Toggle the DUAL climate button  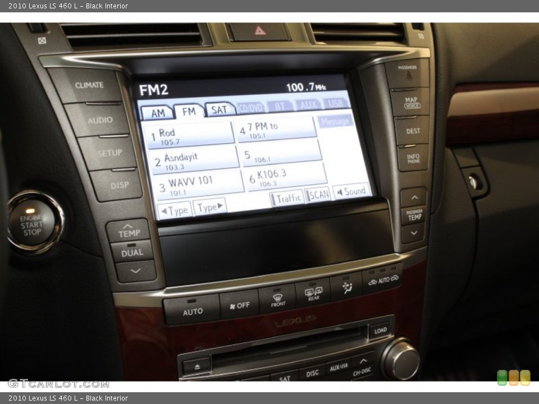(132, 252)
